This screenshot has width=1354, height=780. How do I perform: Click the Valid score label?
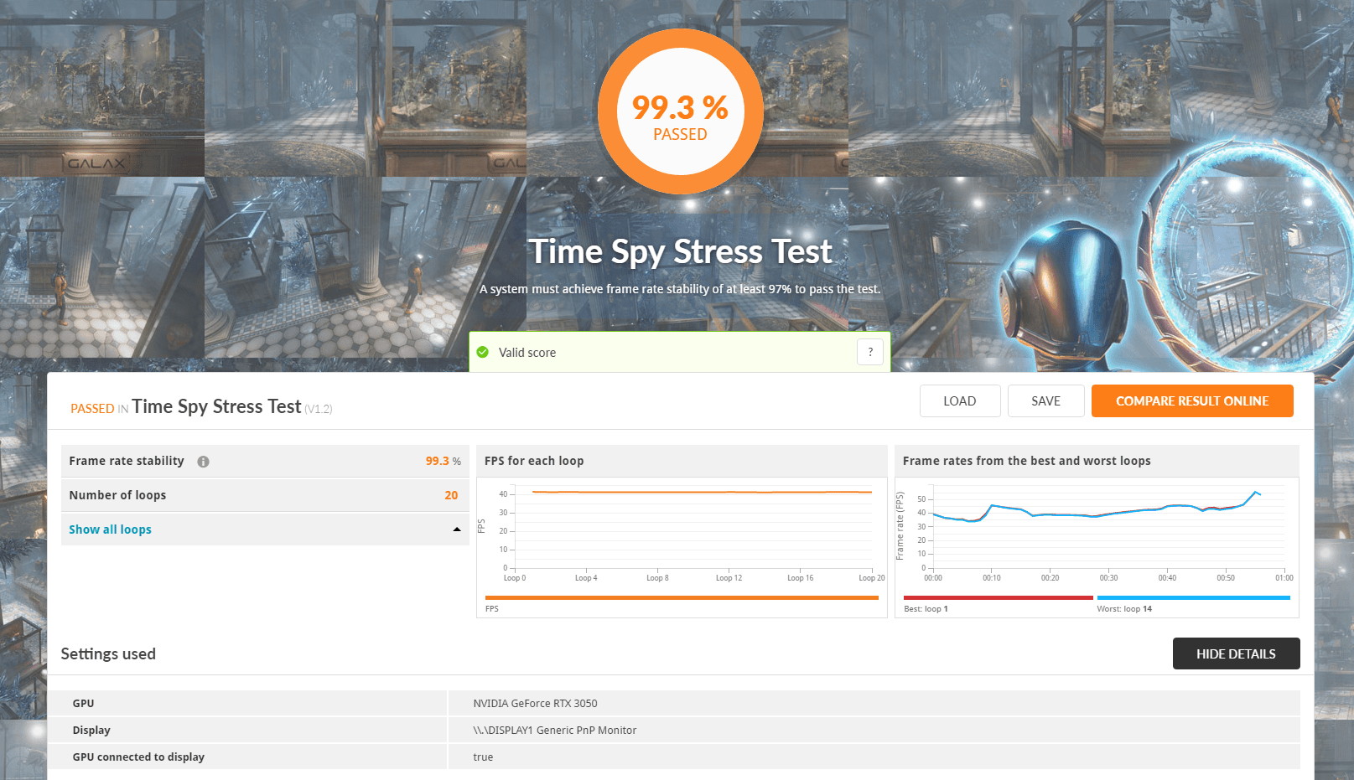(x=527, y=353)
